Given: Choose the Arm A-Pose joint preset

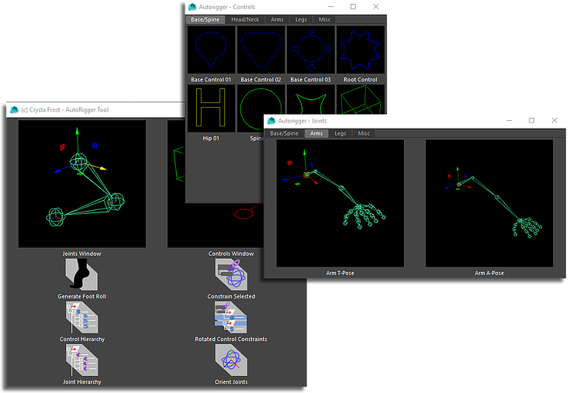Looking at the screenshot, I should (x=489, y=203).
